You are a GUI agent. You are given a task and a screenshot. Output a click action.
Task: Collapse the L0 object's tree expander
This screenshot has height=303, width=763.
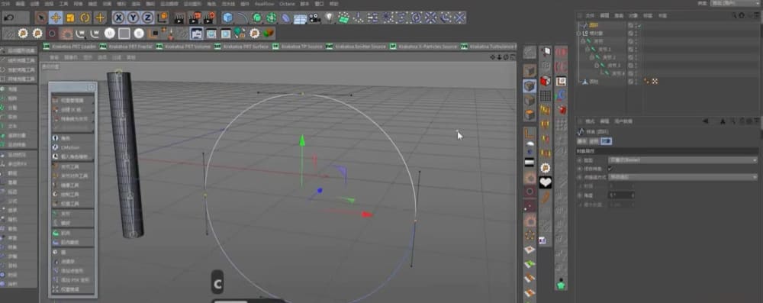click(x=578, y=33)
